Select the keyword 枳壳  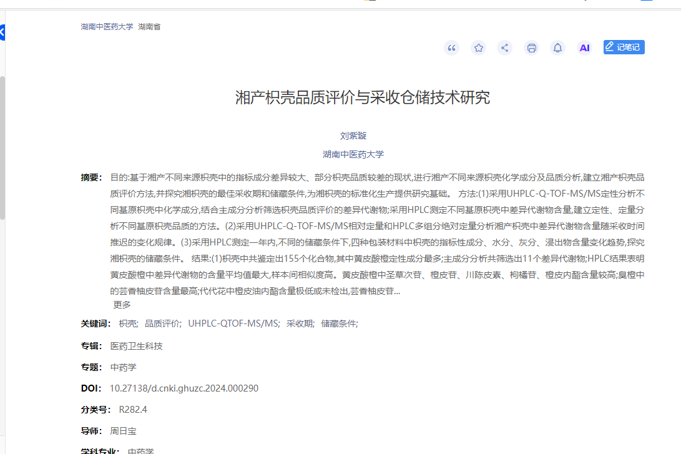(128, 323)
